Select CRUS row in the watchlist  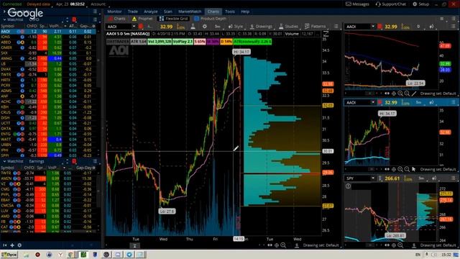[x=48, y=112]
